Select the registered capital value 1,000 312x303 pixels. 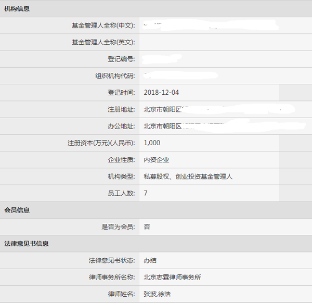pos(152,143)
